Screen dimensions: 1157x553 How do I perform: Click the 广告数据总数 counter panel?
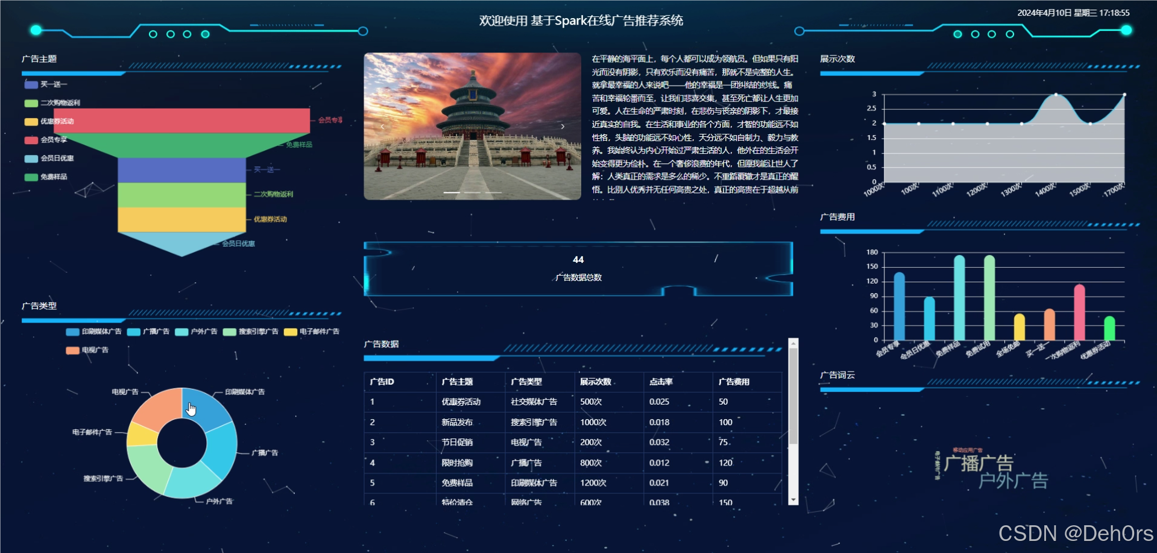578,268
